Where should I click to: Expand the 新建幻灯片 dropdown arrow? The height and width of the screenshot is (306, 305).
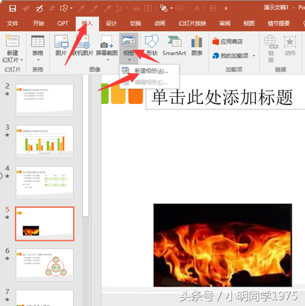(x=21, y=60)
